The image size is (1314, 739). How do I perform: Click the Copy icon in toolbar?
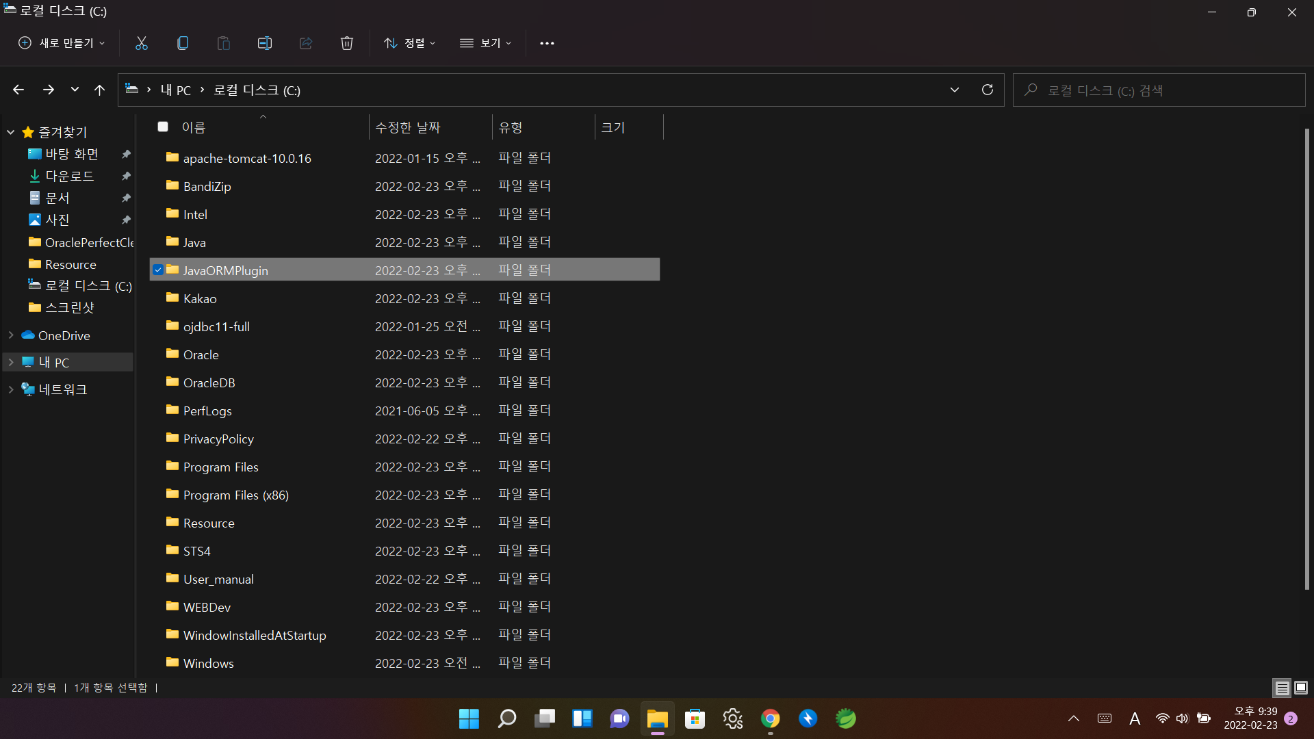coord(183,43)
